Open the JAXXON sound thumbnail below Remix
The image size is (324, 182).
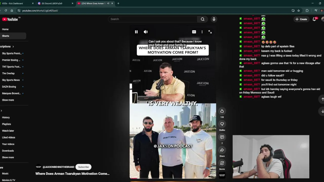pos(222,175)
